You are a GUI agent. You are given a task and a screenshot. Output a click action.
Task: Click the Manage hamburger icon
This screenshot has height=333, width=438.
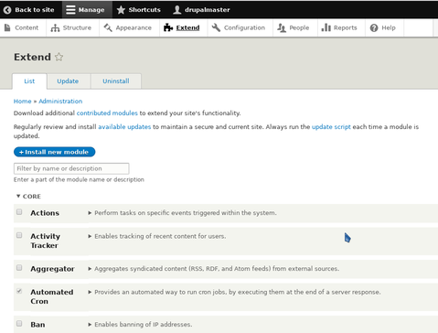(x=70, y=10)
